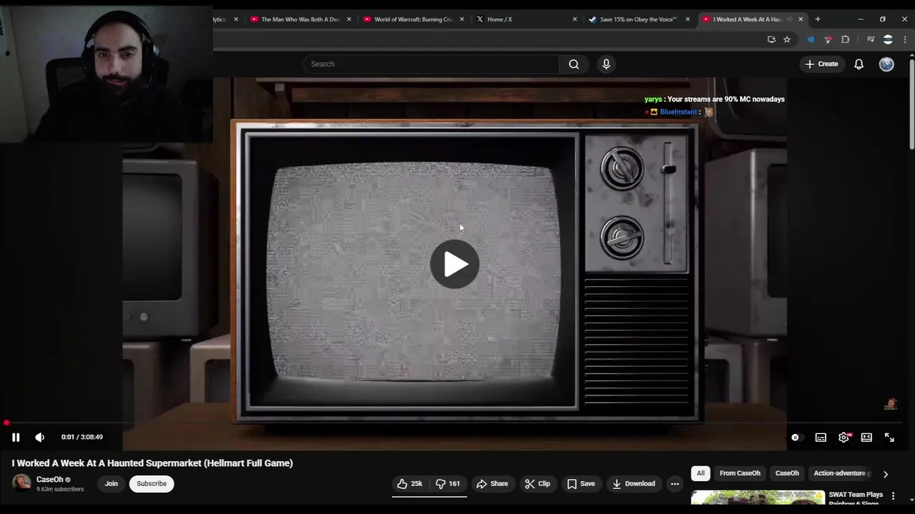Open the browser media controls icon
915x514 pixels.
(871, 39)
